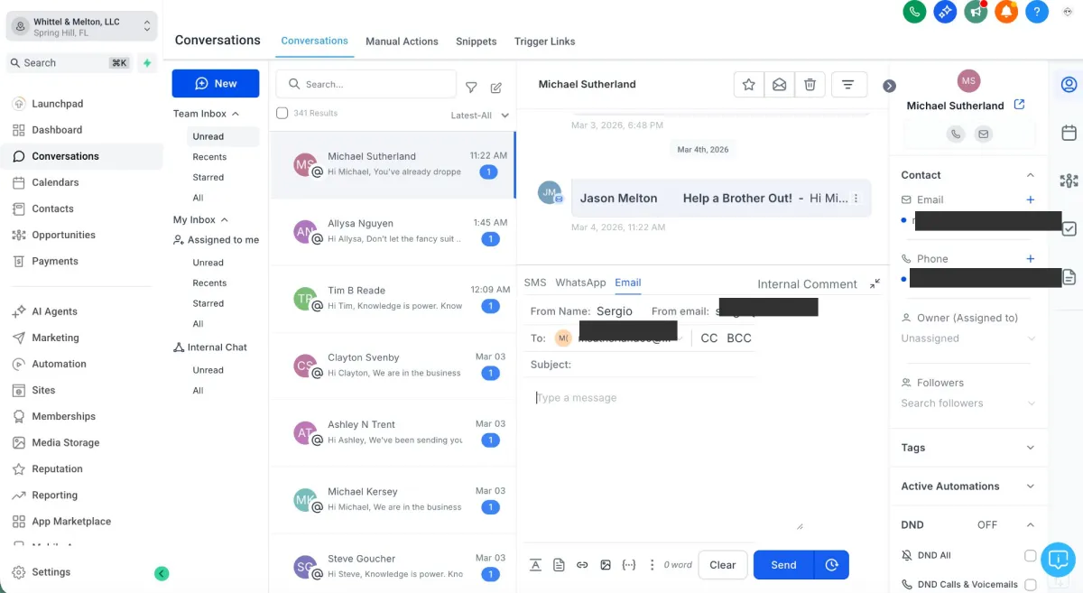Click the Subject input field
The width and height of the screenshot is (1083, 593).
tap(641, 365)
